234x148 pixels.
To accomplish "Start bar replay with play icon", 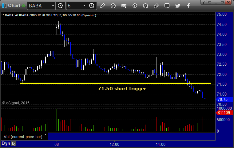I will pos(135,6).
